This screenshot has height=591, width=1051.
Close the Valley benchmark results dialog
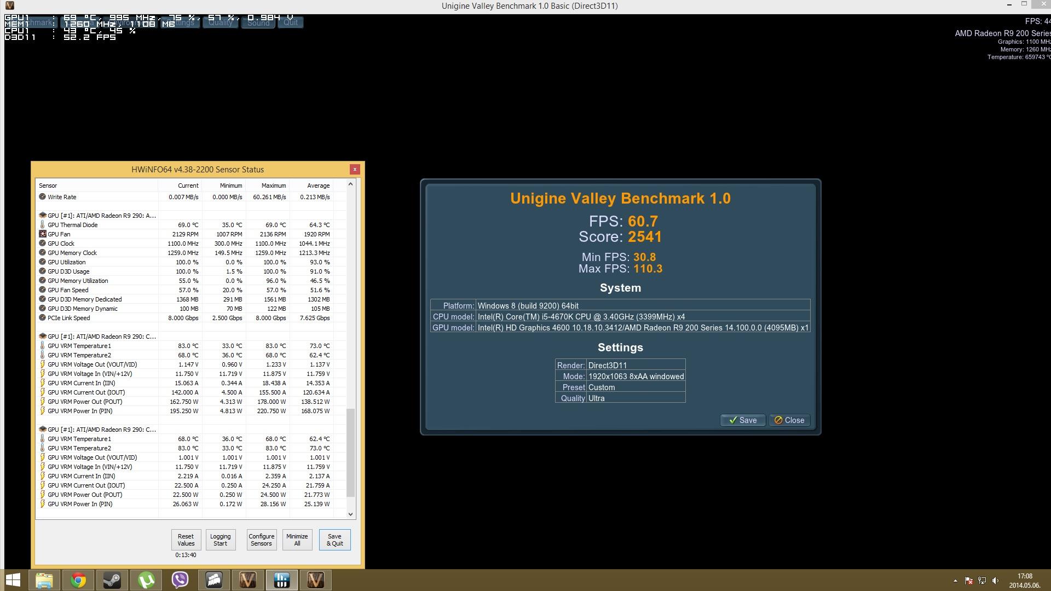coord(789,420)
